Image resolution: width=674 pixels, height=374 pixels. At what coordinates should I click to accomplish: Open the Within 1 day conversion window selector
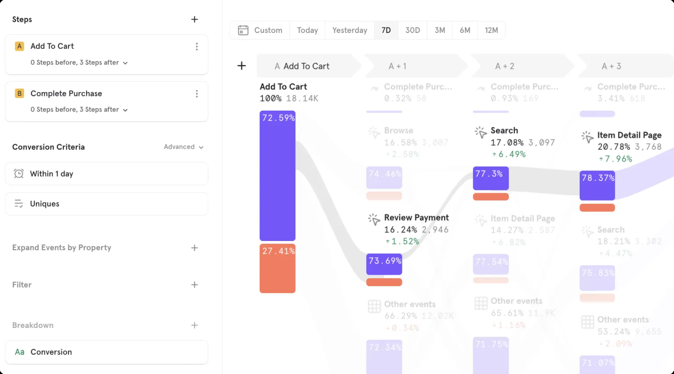pos(107,174)
